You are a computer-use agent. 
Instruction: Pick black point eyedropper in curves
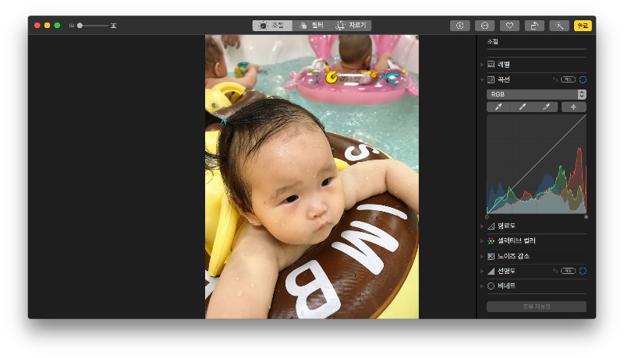pyautogui.click(x=498, y=107)
